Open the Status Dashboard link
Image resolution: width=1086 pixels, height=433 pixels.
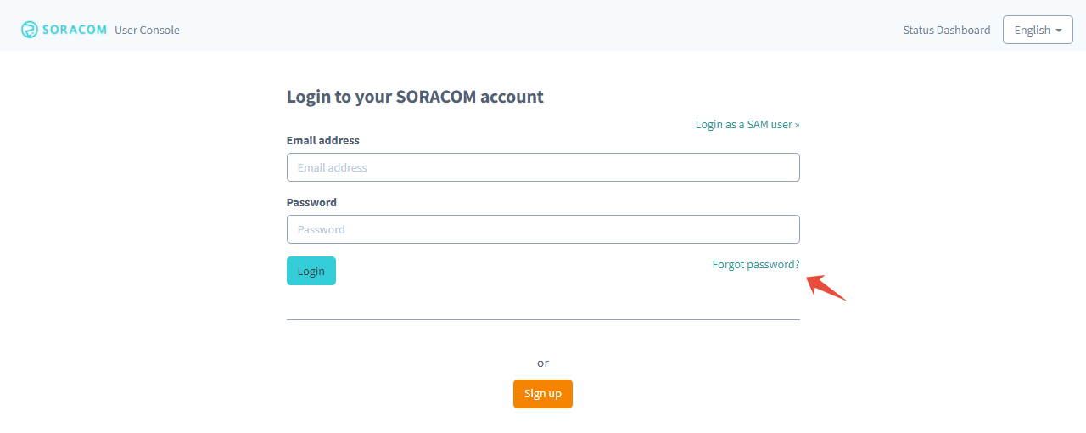(x=946, y=30)
